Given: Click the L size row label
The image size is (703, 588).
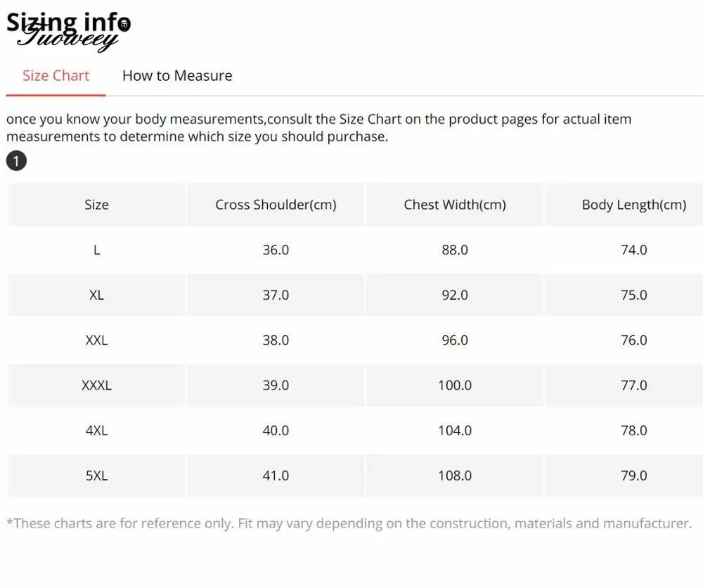Looking at the screenshot, I should pos(96,250).
